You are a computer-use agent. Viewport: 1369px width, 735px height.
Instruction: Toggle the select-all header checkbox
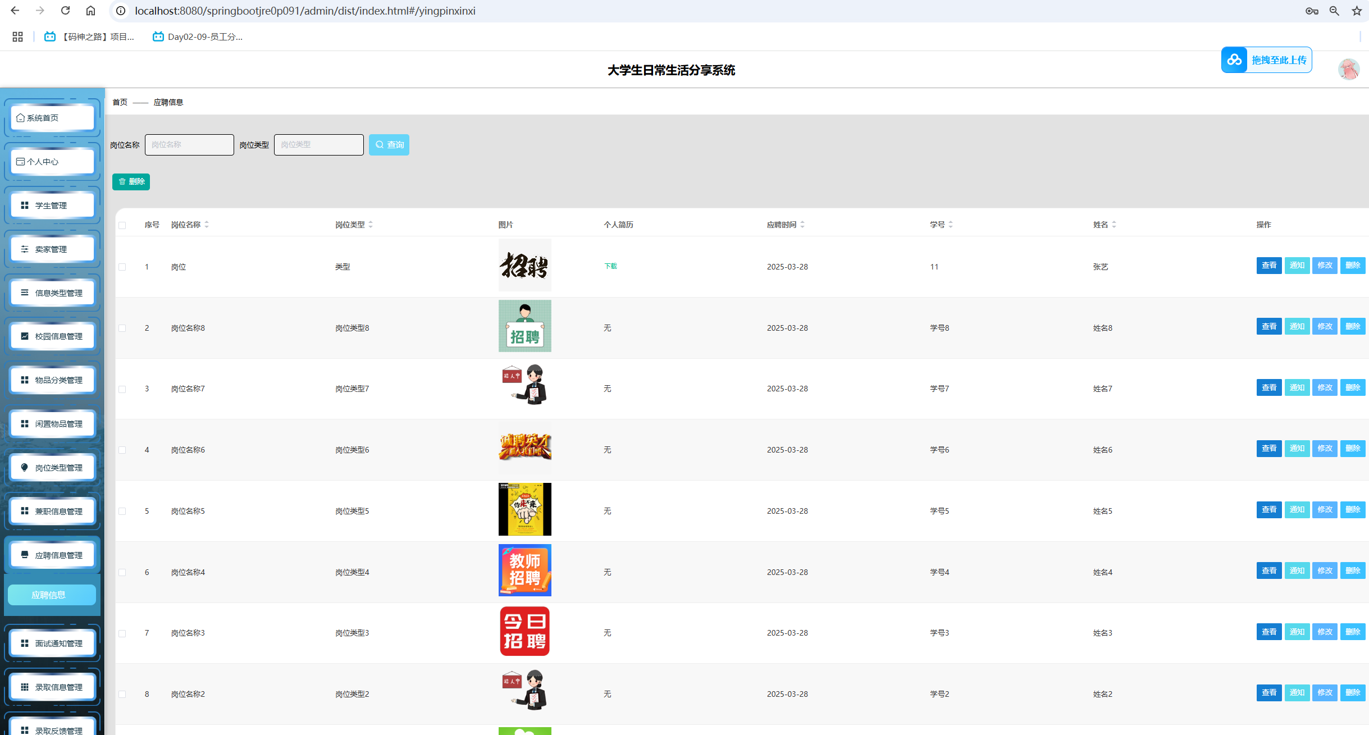click(x=122, y=225)
